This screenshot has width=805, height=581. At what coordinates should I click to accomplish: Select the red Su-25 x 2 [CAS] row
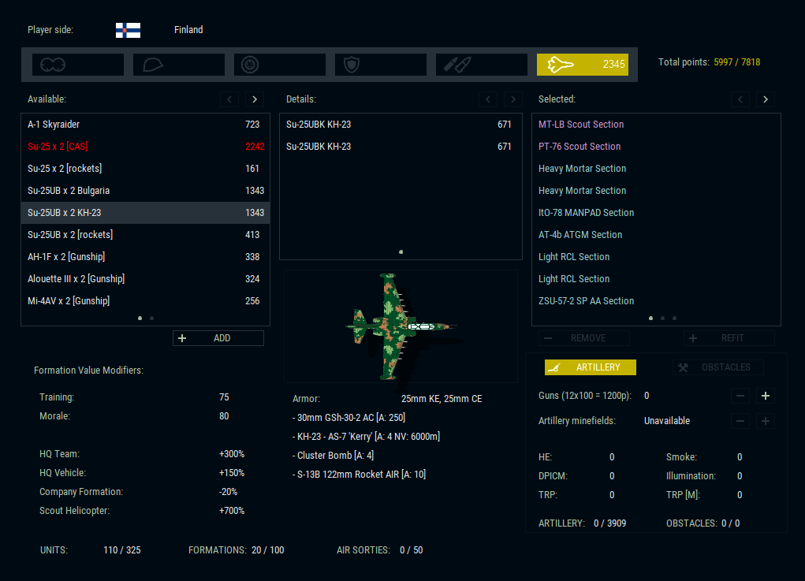[x=145, y=147]
